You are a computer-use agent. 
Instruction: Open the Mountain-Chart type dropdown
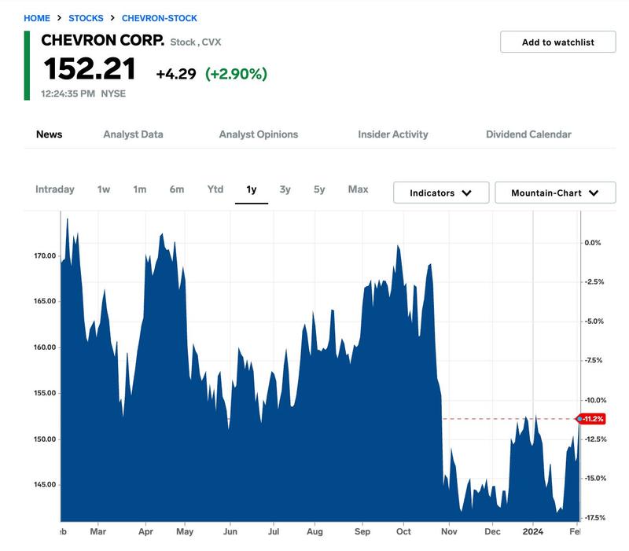(x=555, y=193)
